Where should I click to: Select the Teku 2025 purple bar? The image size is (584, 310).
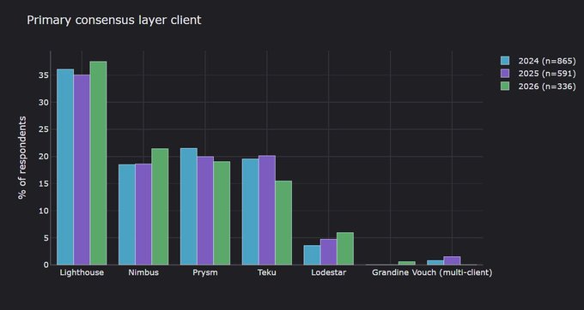(267, 210)
